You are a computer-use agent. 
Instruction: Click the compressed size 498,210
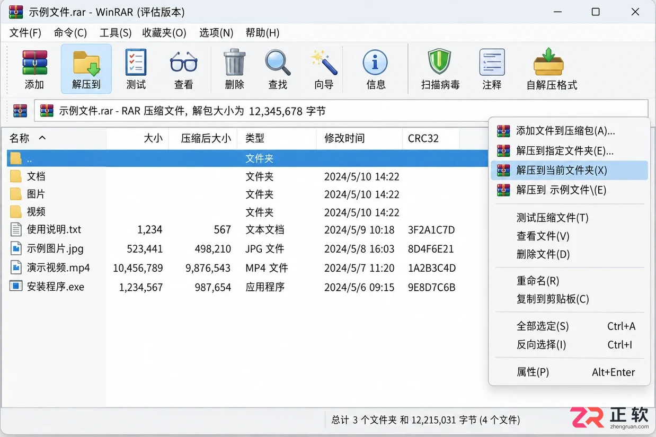213,249
